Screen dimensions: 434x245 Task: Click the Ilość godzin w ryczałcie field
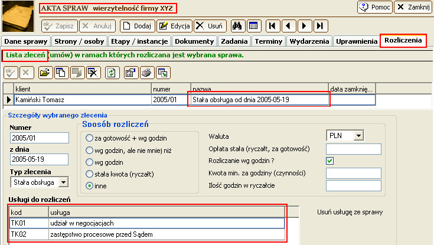354,185
